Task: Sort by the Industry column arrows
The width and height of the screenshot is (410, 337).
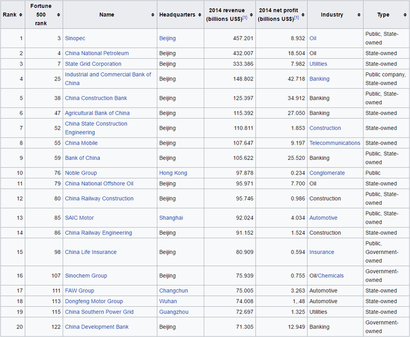Action: click(x=359, y=15)
